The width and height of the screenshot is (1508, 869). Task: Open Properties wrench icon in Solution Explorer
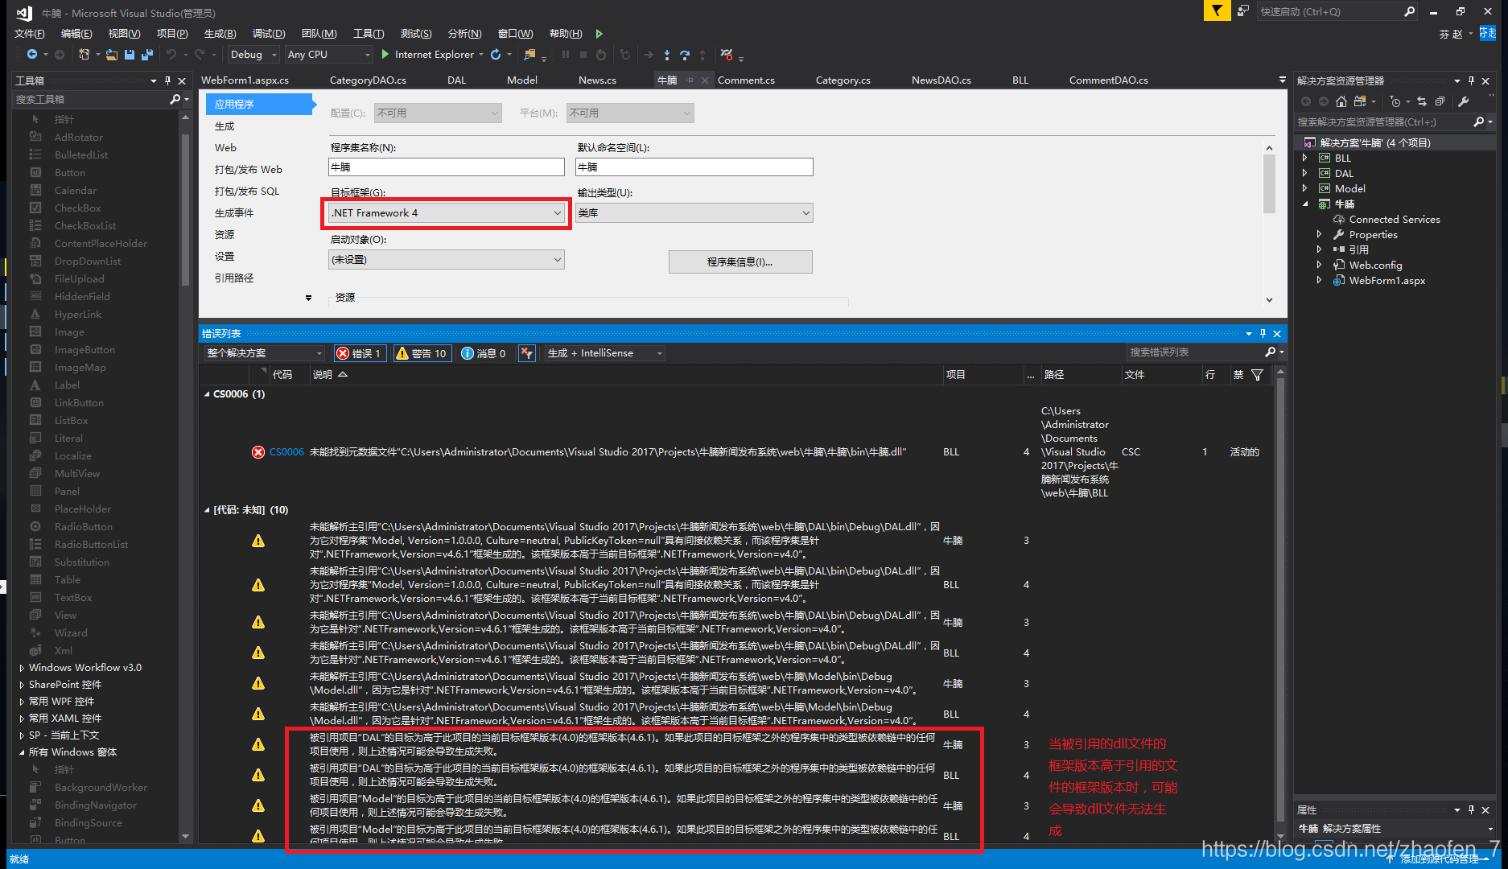tap(1464, 101)
